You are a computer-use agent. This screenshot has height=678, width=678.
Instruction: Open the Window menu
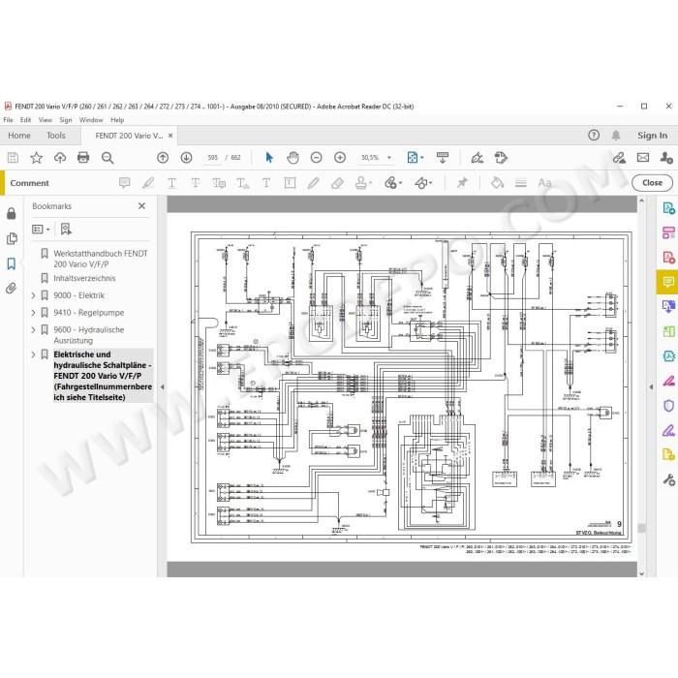[91, 120]
